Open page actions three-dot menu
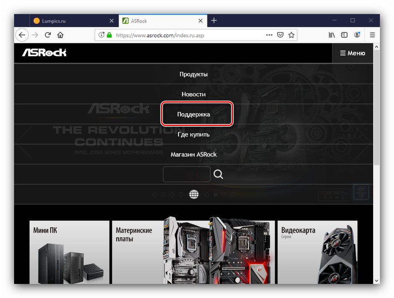The image size is (394, 298). [269, 35]
